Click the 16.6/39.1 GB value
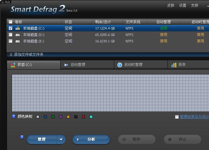The width and height of the screenshot is (209, 150). tap(105, 41)
